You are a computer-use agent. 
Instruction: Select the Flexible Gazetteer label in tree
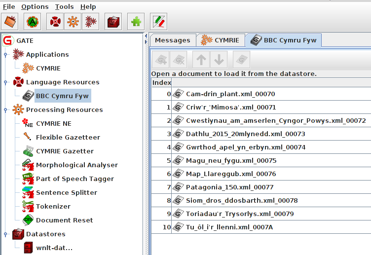(x=68, y=137)
